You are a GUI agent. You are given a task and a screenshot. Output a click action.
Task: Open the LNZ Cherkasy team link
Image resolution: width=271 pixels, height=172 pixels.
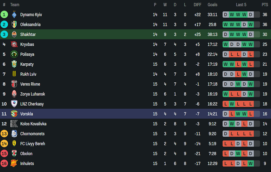tap(32, 104)
